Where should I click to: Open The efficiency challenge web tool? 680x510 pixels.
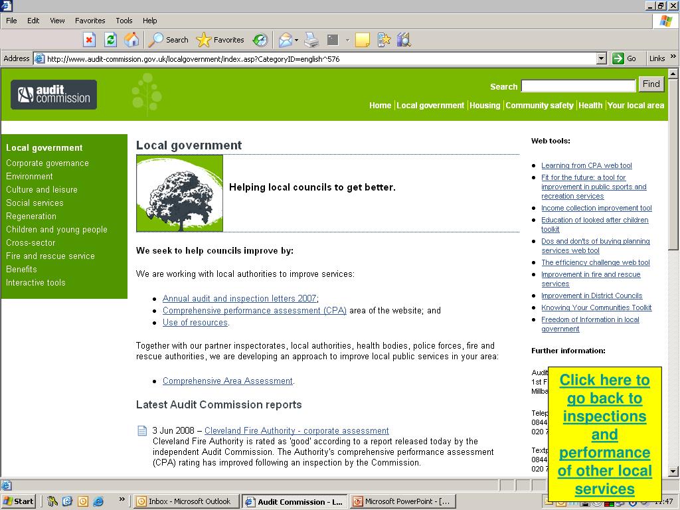coord(596,262)
